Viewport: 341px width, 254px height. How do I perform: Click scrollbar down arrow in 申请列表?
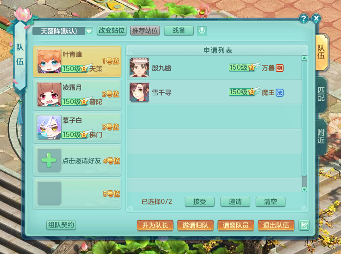point(304,189)
